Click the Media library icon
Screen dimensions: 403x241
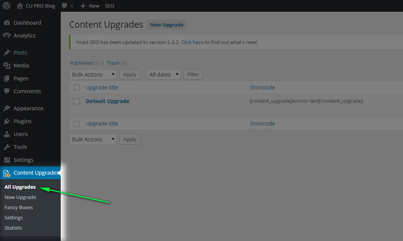pyautogui.click(x=7, y=66)
